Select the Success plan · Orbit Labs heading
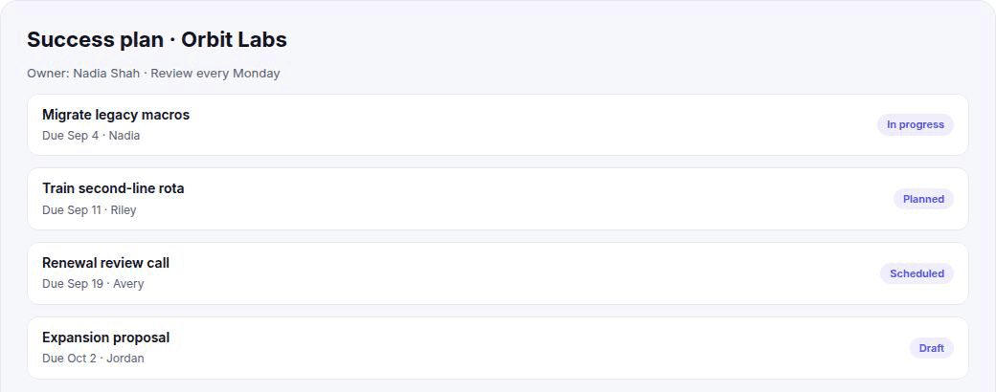The height and width of the screenshot is (392, 996). [x=157, y=39]
